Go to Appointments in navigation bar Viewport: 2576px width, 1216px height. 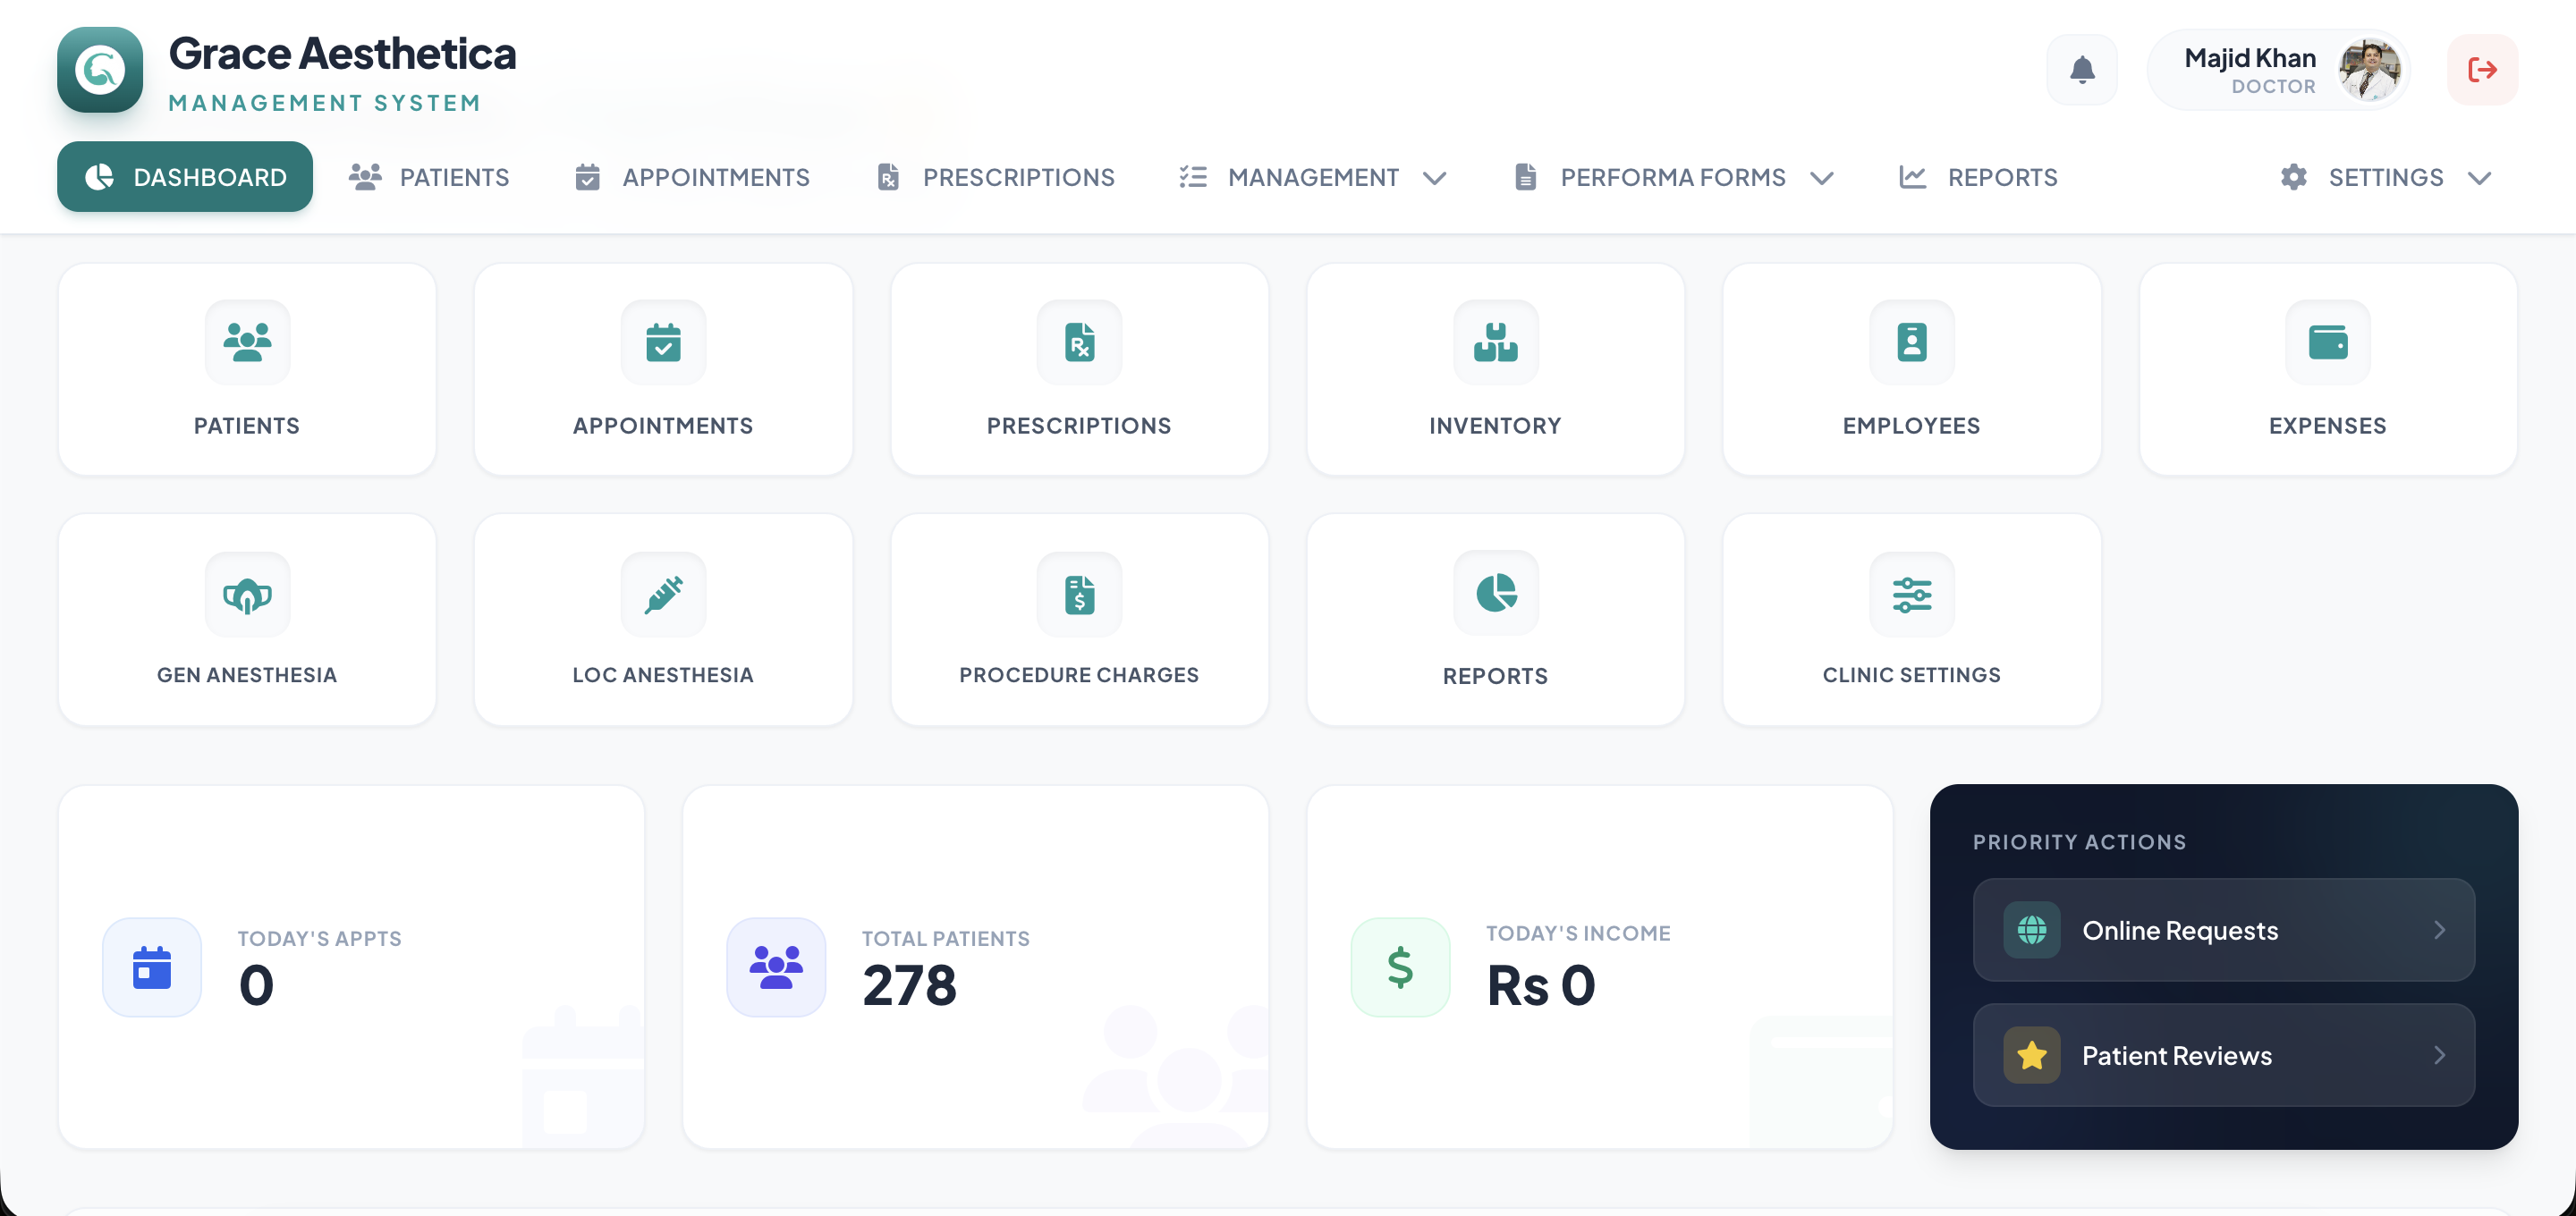pyautogui.click(x=692, y=177)
